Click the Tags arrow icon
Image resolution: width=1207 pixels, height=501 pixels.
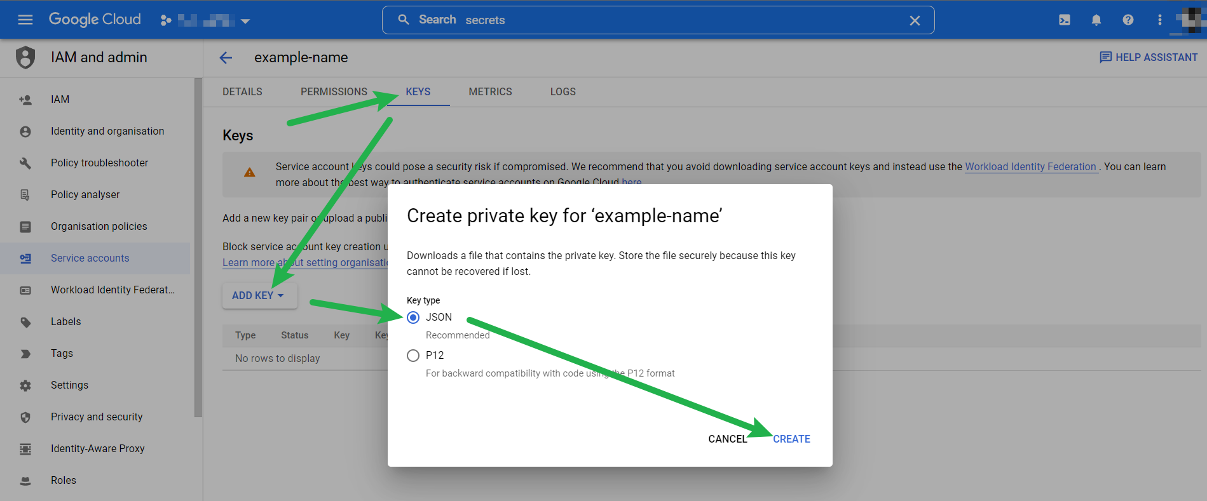[25, 354]
